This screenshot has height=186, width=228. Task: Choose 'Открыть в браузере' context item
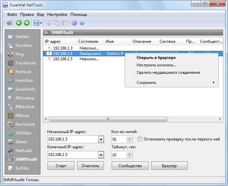point(172,58)
